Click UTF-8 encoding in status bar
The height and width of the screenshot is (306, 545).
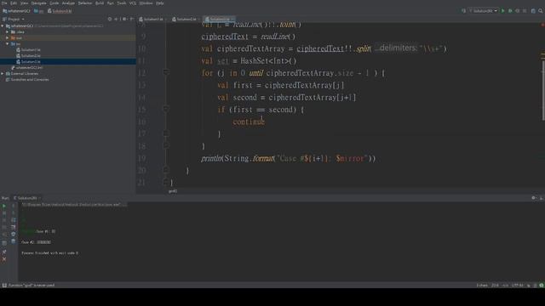[x=517, y=286]
